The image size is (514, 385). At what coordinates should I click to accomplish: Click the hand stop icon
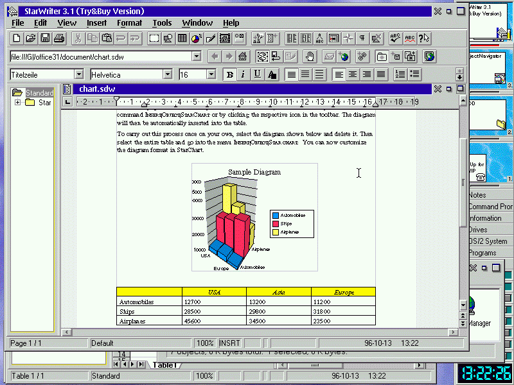tap(310, 56)
